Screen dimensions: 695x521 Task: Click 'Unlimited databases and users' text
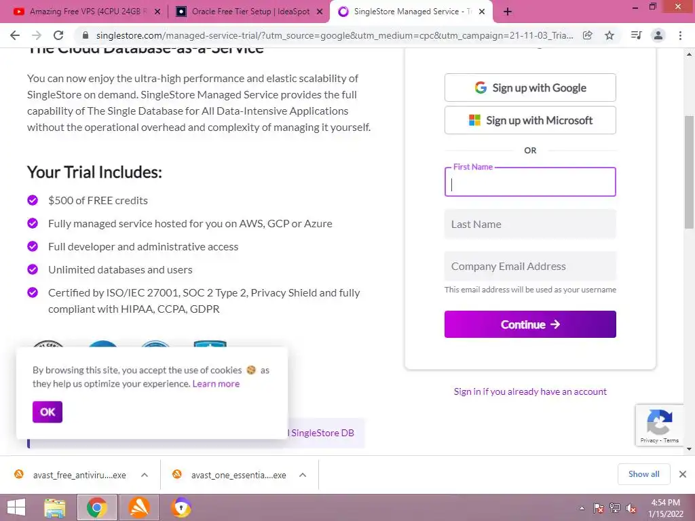(x=120, y=270)
